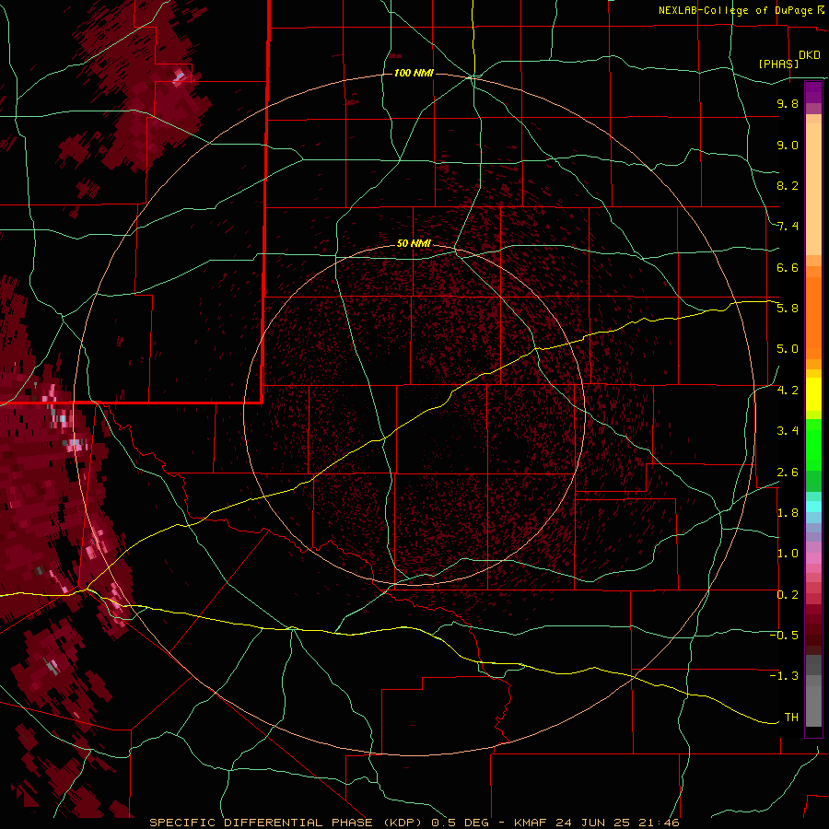Click the [PHAS] legend label

pyautogui.click(x=778, y=64)
